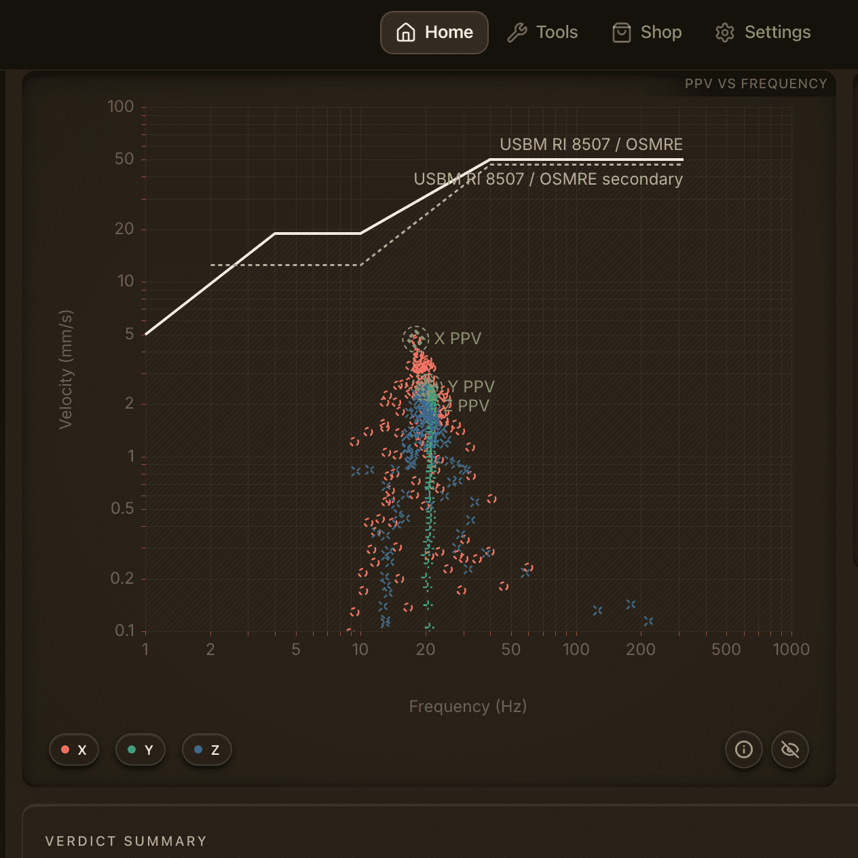This screenshot has height=858, width=858.
Task: Click the red X legend dot
Action: click(x=65, y=750)
